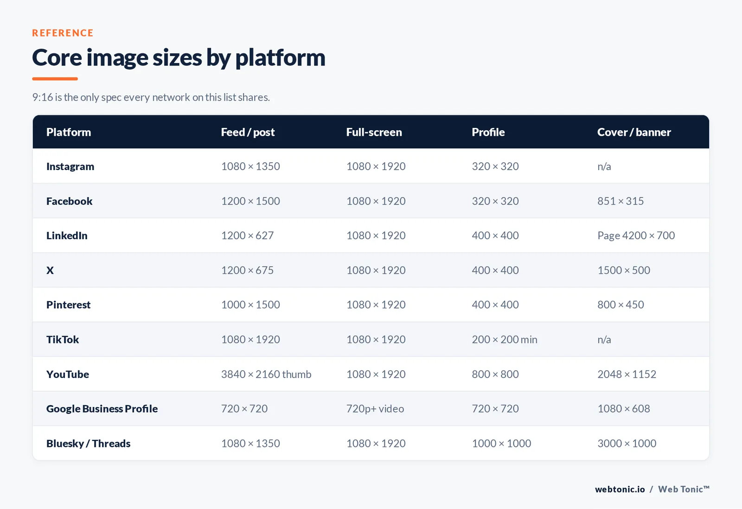Image resolution: width=742 pixels, height=509 pixels.
Task: Click Bluesky / Threads cover 3000 × 1000
Action: click(x=627, y=444)
